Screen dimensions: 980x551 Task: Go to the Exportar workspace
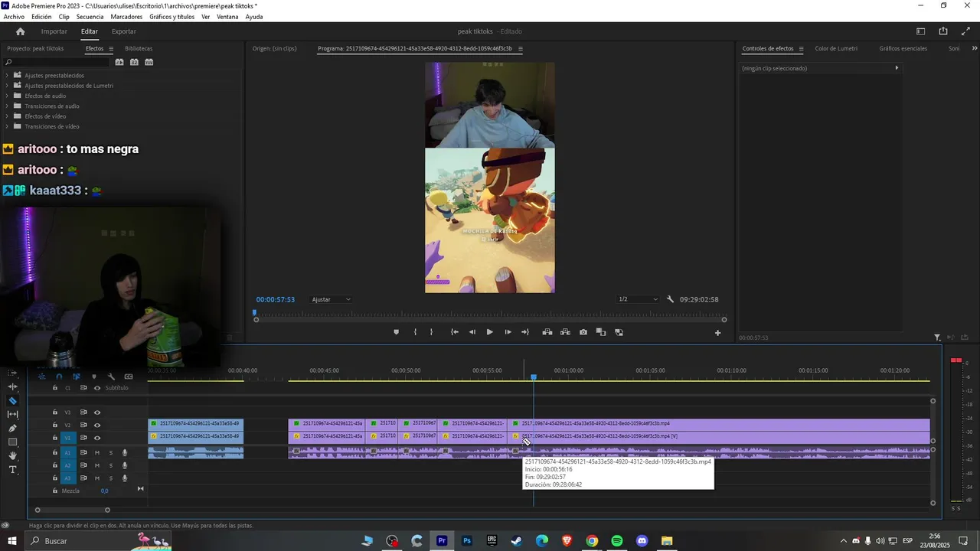pos(124,31)
